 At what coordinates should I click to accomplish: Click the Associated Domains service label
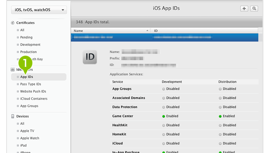[x=129, y=98]
